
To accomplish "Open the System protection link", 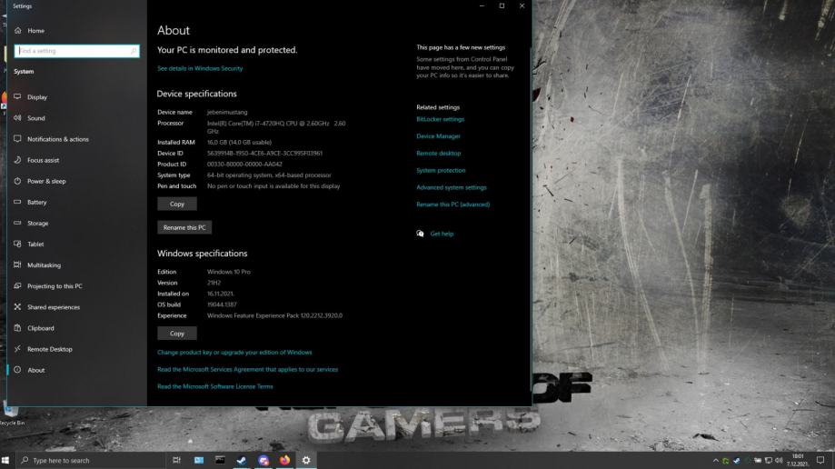I will pyautogui.click(x=441, y=170).
